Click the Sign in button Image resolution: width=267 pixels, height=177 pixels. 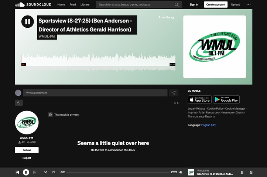[x=194, y=4]
